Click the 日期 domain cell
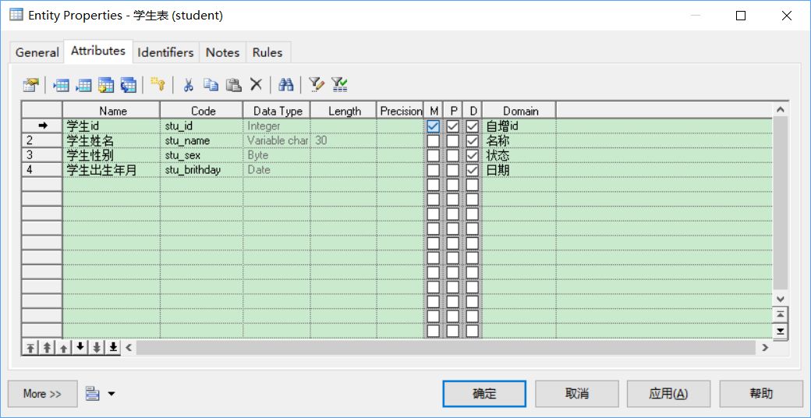The height and width of the screenshot is (418, 811). [519, 170]
